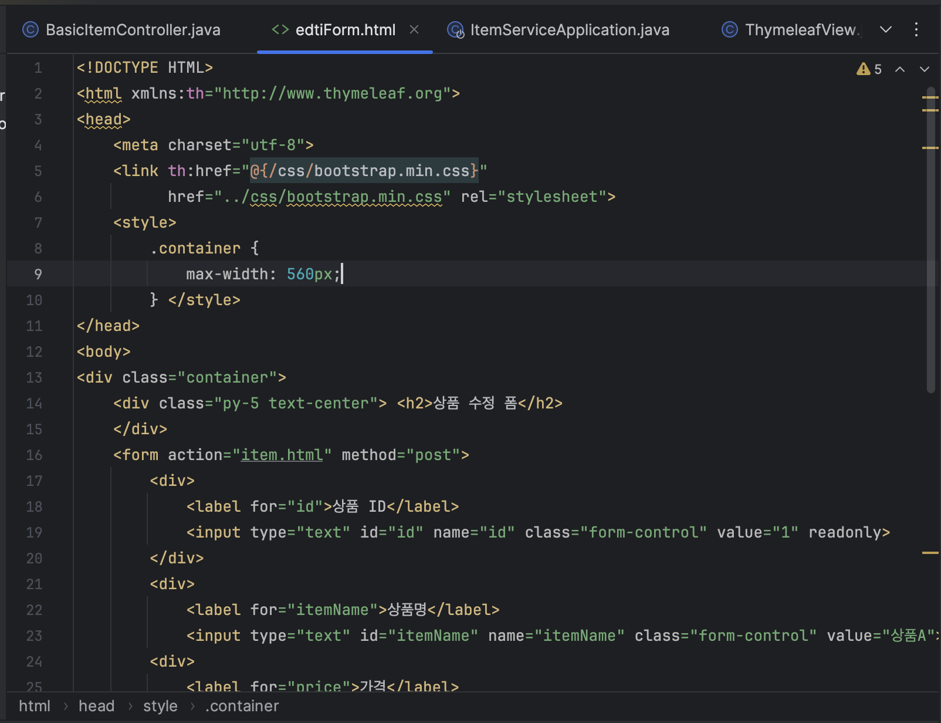Select the head breadcrumb
Screen dimensions: 941x723
[x=97, y=706]
